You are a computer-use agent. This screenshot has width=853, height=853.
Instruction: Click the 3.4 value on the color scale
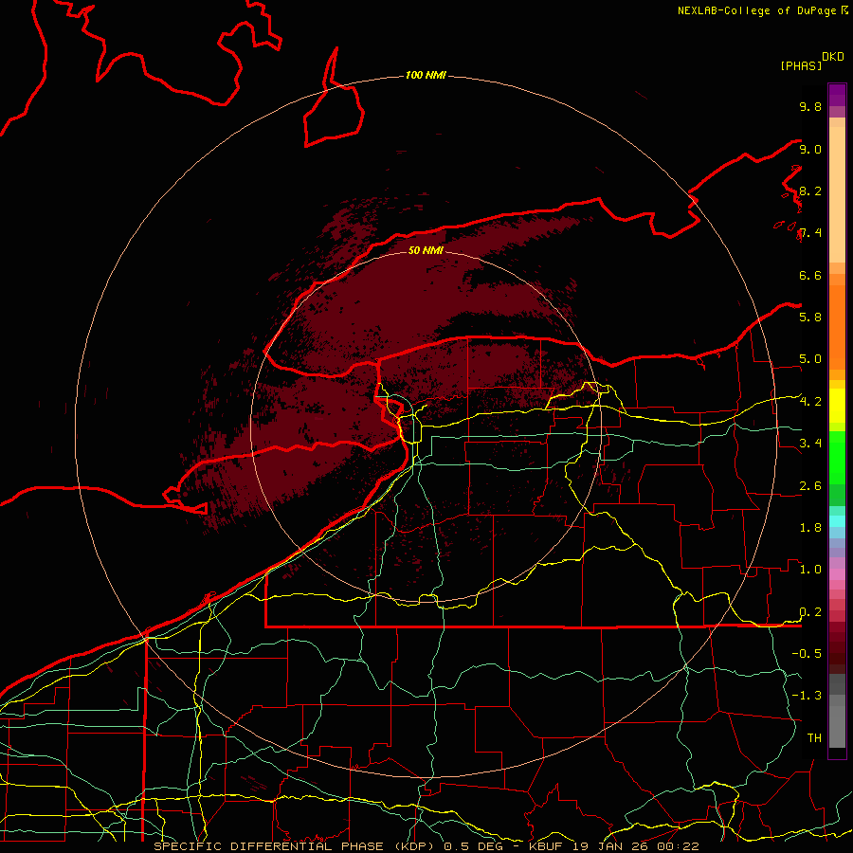(x=810, y=443)
